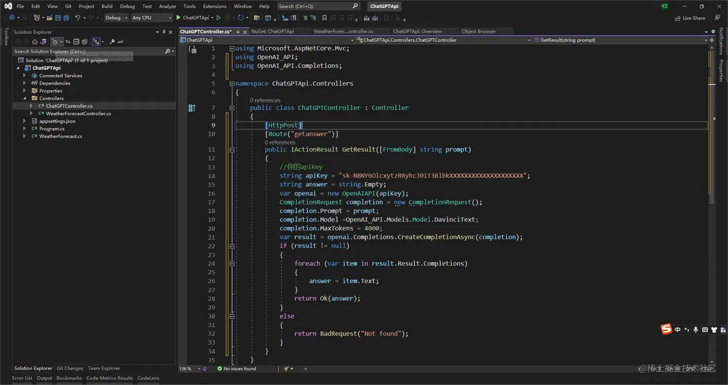Toggle the Pending Changes Filter button
Screen dimensions: 728x385
(x=55, y=42)
